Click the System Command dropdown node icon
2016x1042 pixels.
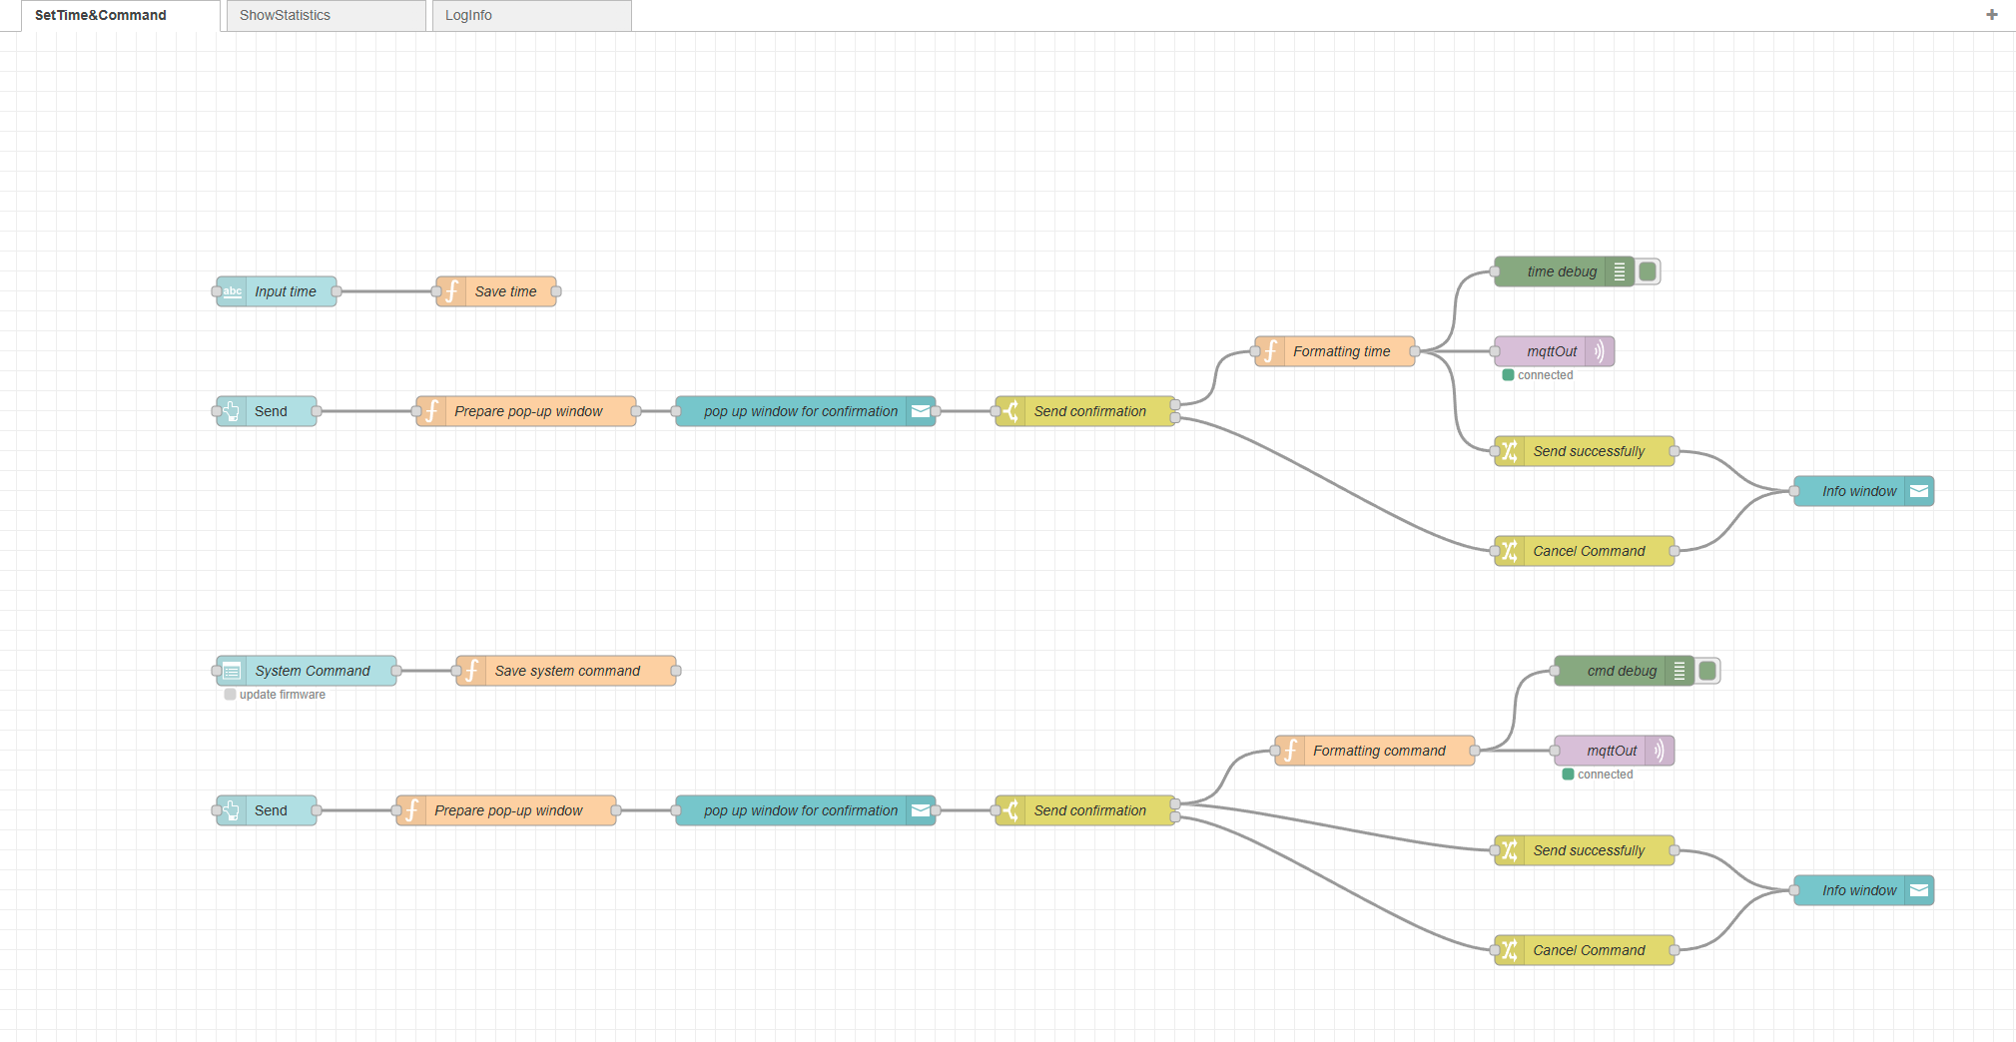click(x=232, y=671)
